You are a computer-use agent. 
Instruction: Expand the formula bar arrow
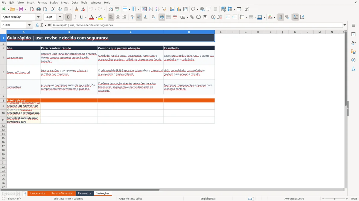pos(345,25)
